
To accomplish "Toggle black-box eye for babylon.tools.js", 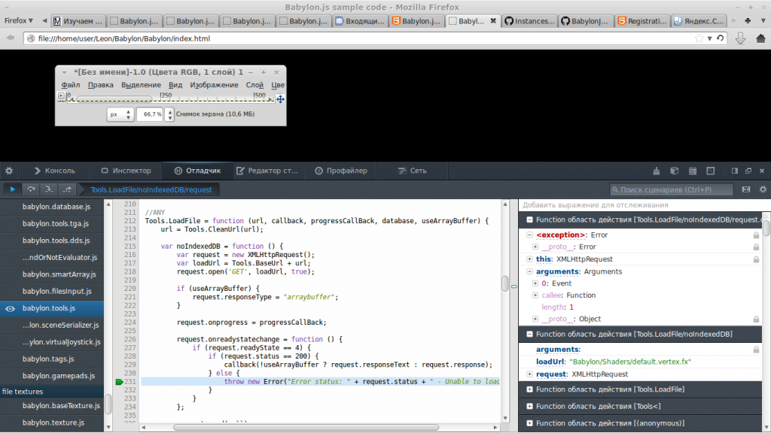I will pos(10,309).
